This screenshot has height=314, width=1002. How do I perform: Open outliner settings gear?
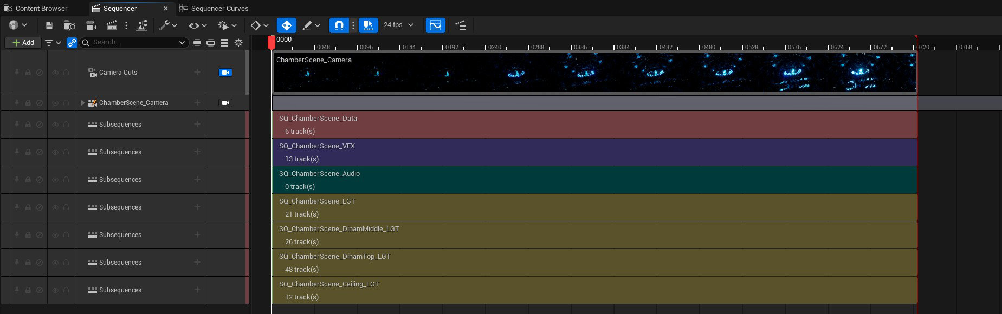[x=238, y=43]
